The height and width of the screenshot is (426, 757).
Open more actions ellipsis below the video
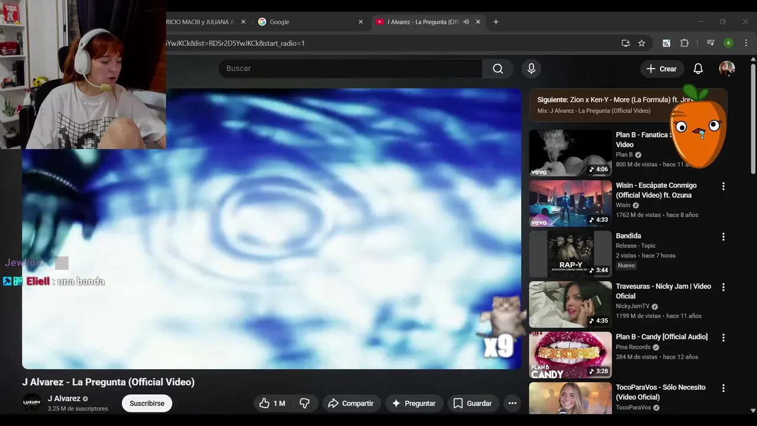tap(512, 404)
